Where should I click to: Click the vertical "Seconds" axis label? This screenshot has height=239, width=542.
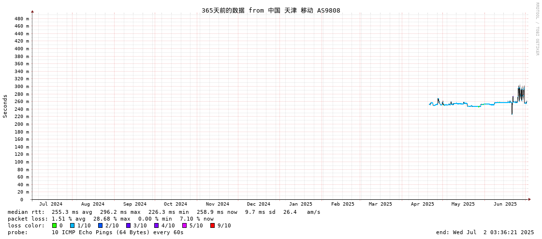pyautogui.click(x=5, y=106)
